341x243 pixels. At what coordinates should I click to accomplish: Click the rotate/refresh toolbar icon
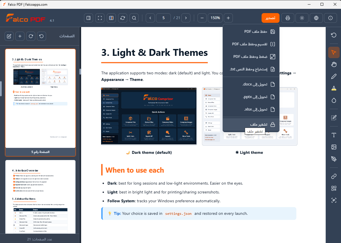tap(123, 18)
